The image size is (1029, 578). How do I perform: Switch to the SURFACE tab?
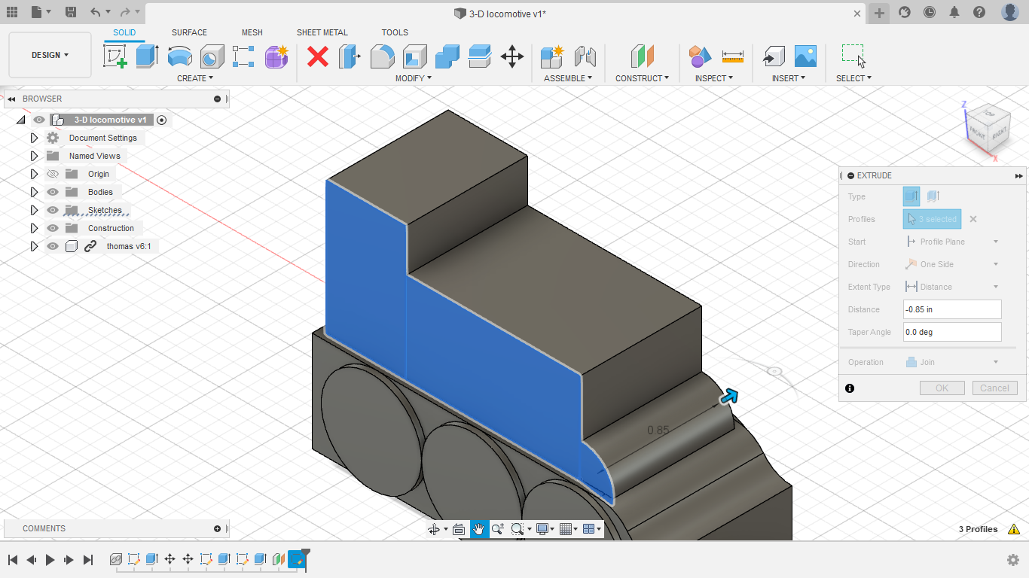[189, 32]
